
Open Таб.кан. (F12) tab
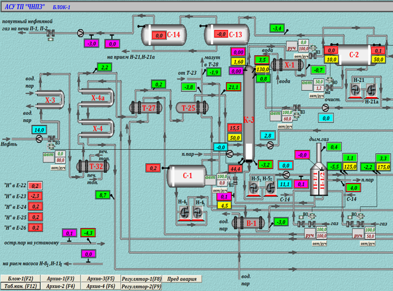coord(21,286)
